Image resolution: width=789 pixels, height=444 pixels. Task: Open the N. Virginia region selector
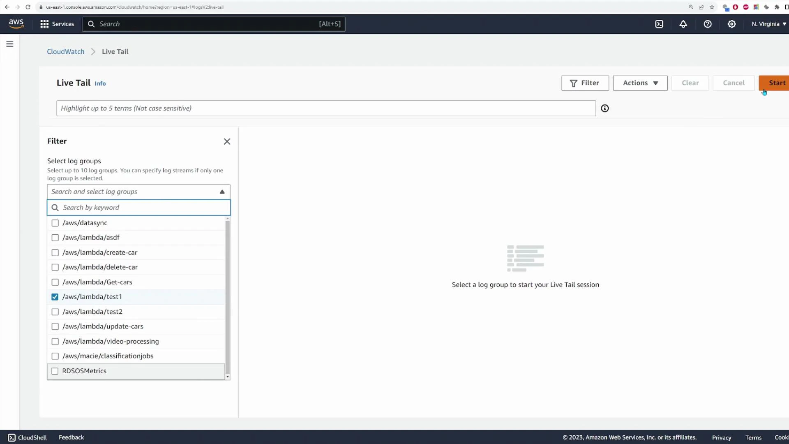click(768, 24)
